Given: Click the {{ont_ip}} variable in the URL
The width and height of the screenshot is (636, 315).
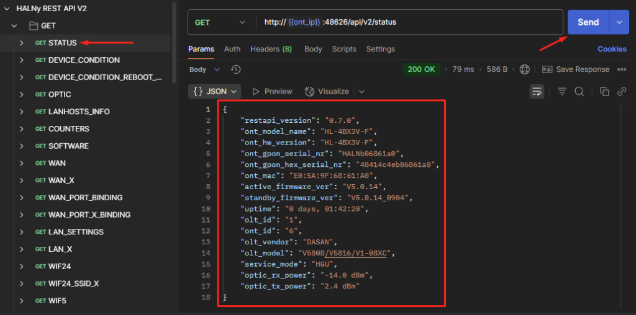Looking at the screenshot, I should pyautogui.click(x=304, y=22).
